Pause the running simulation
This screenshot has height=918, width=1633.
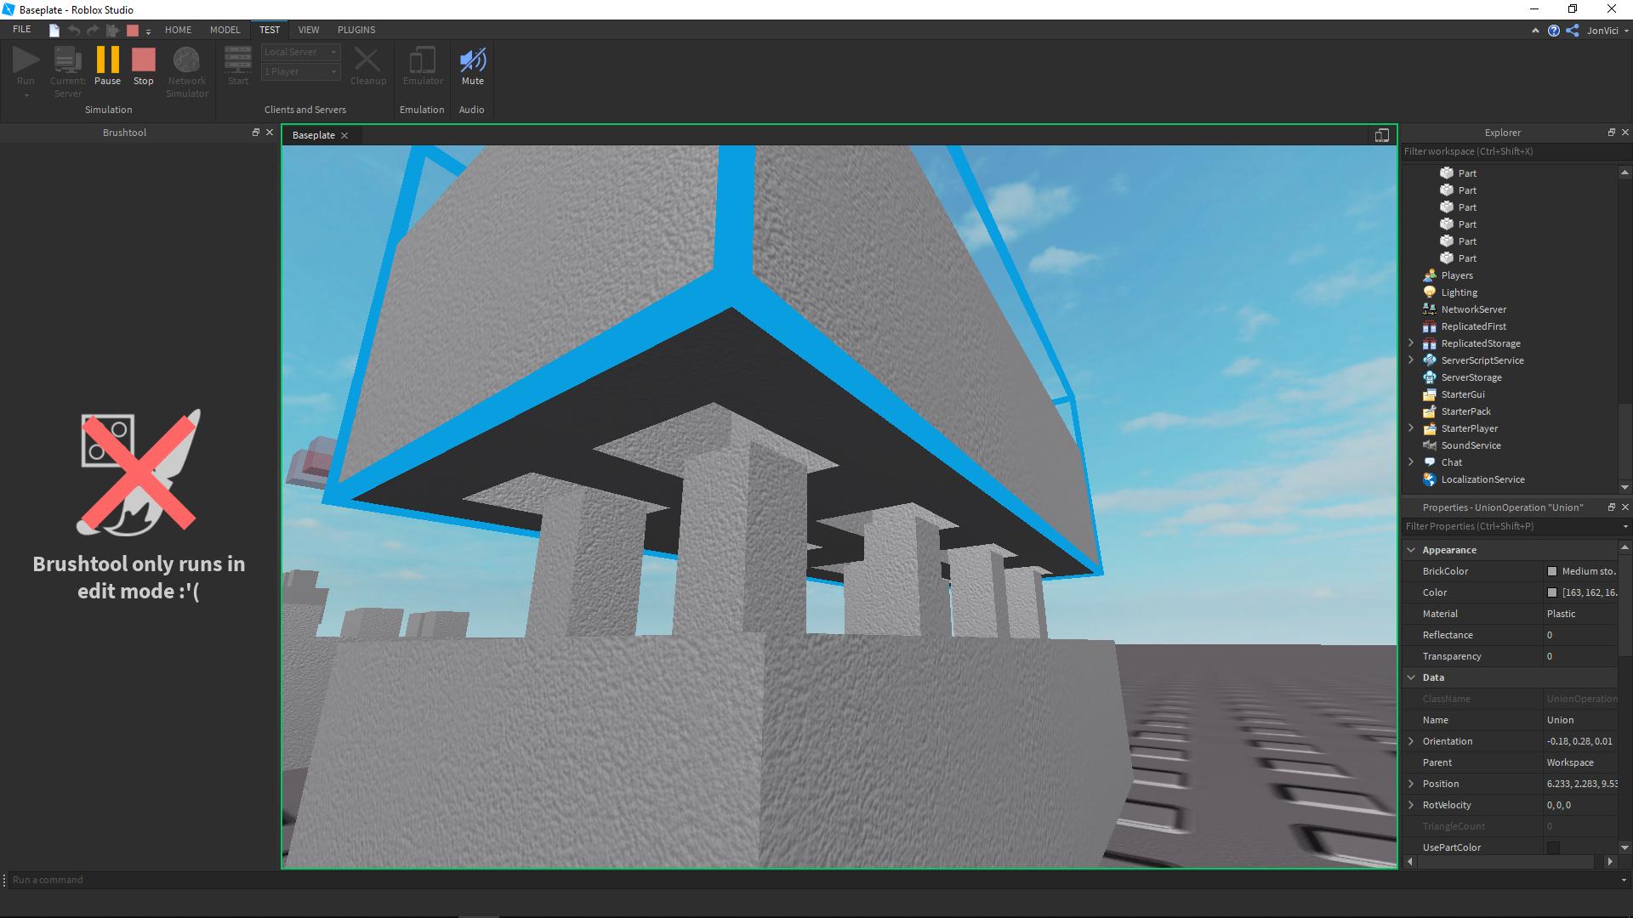pyautogui.click(x=107, y=66)
